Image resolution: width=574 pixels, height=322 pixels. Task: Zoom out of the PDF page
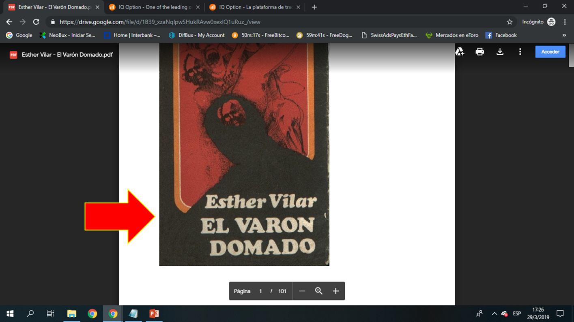click(x=302, y=291)
